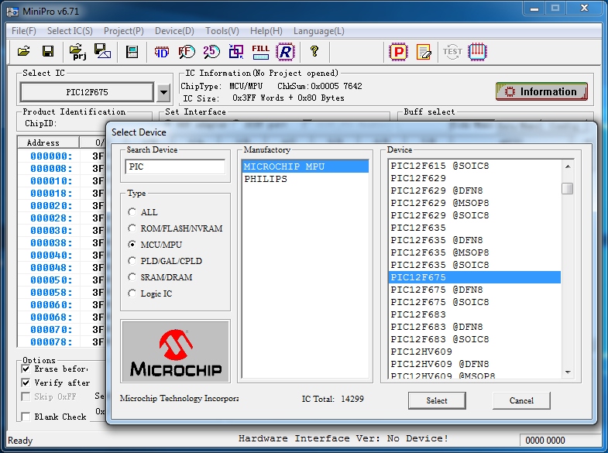
Task: Click the chip pins icon in toolbar
Action: click(x=477, y=52)
